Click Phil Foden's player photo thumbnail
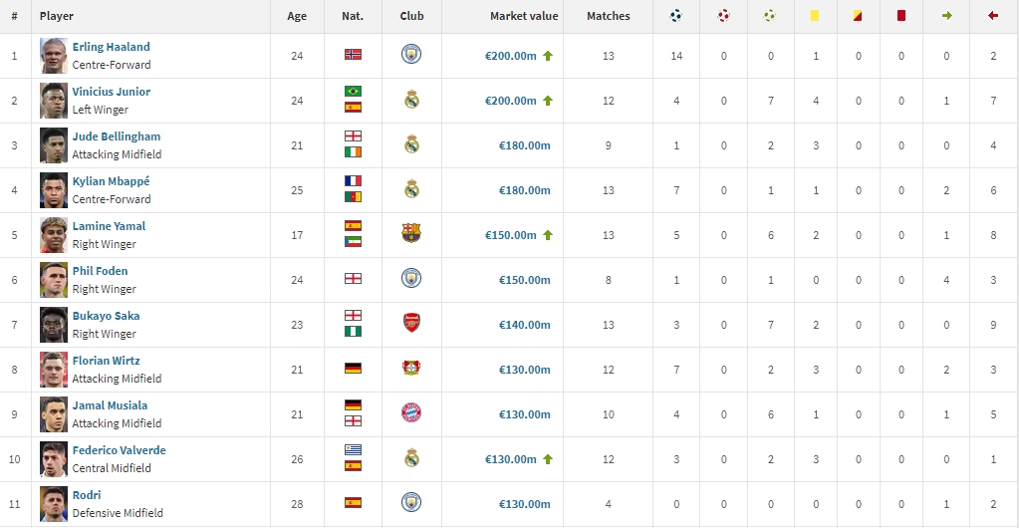Viewport: 1019px width, 528px height. click(54, 279)
